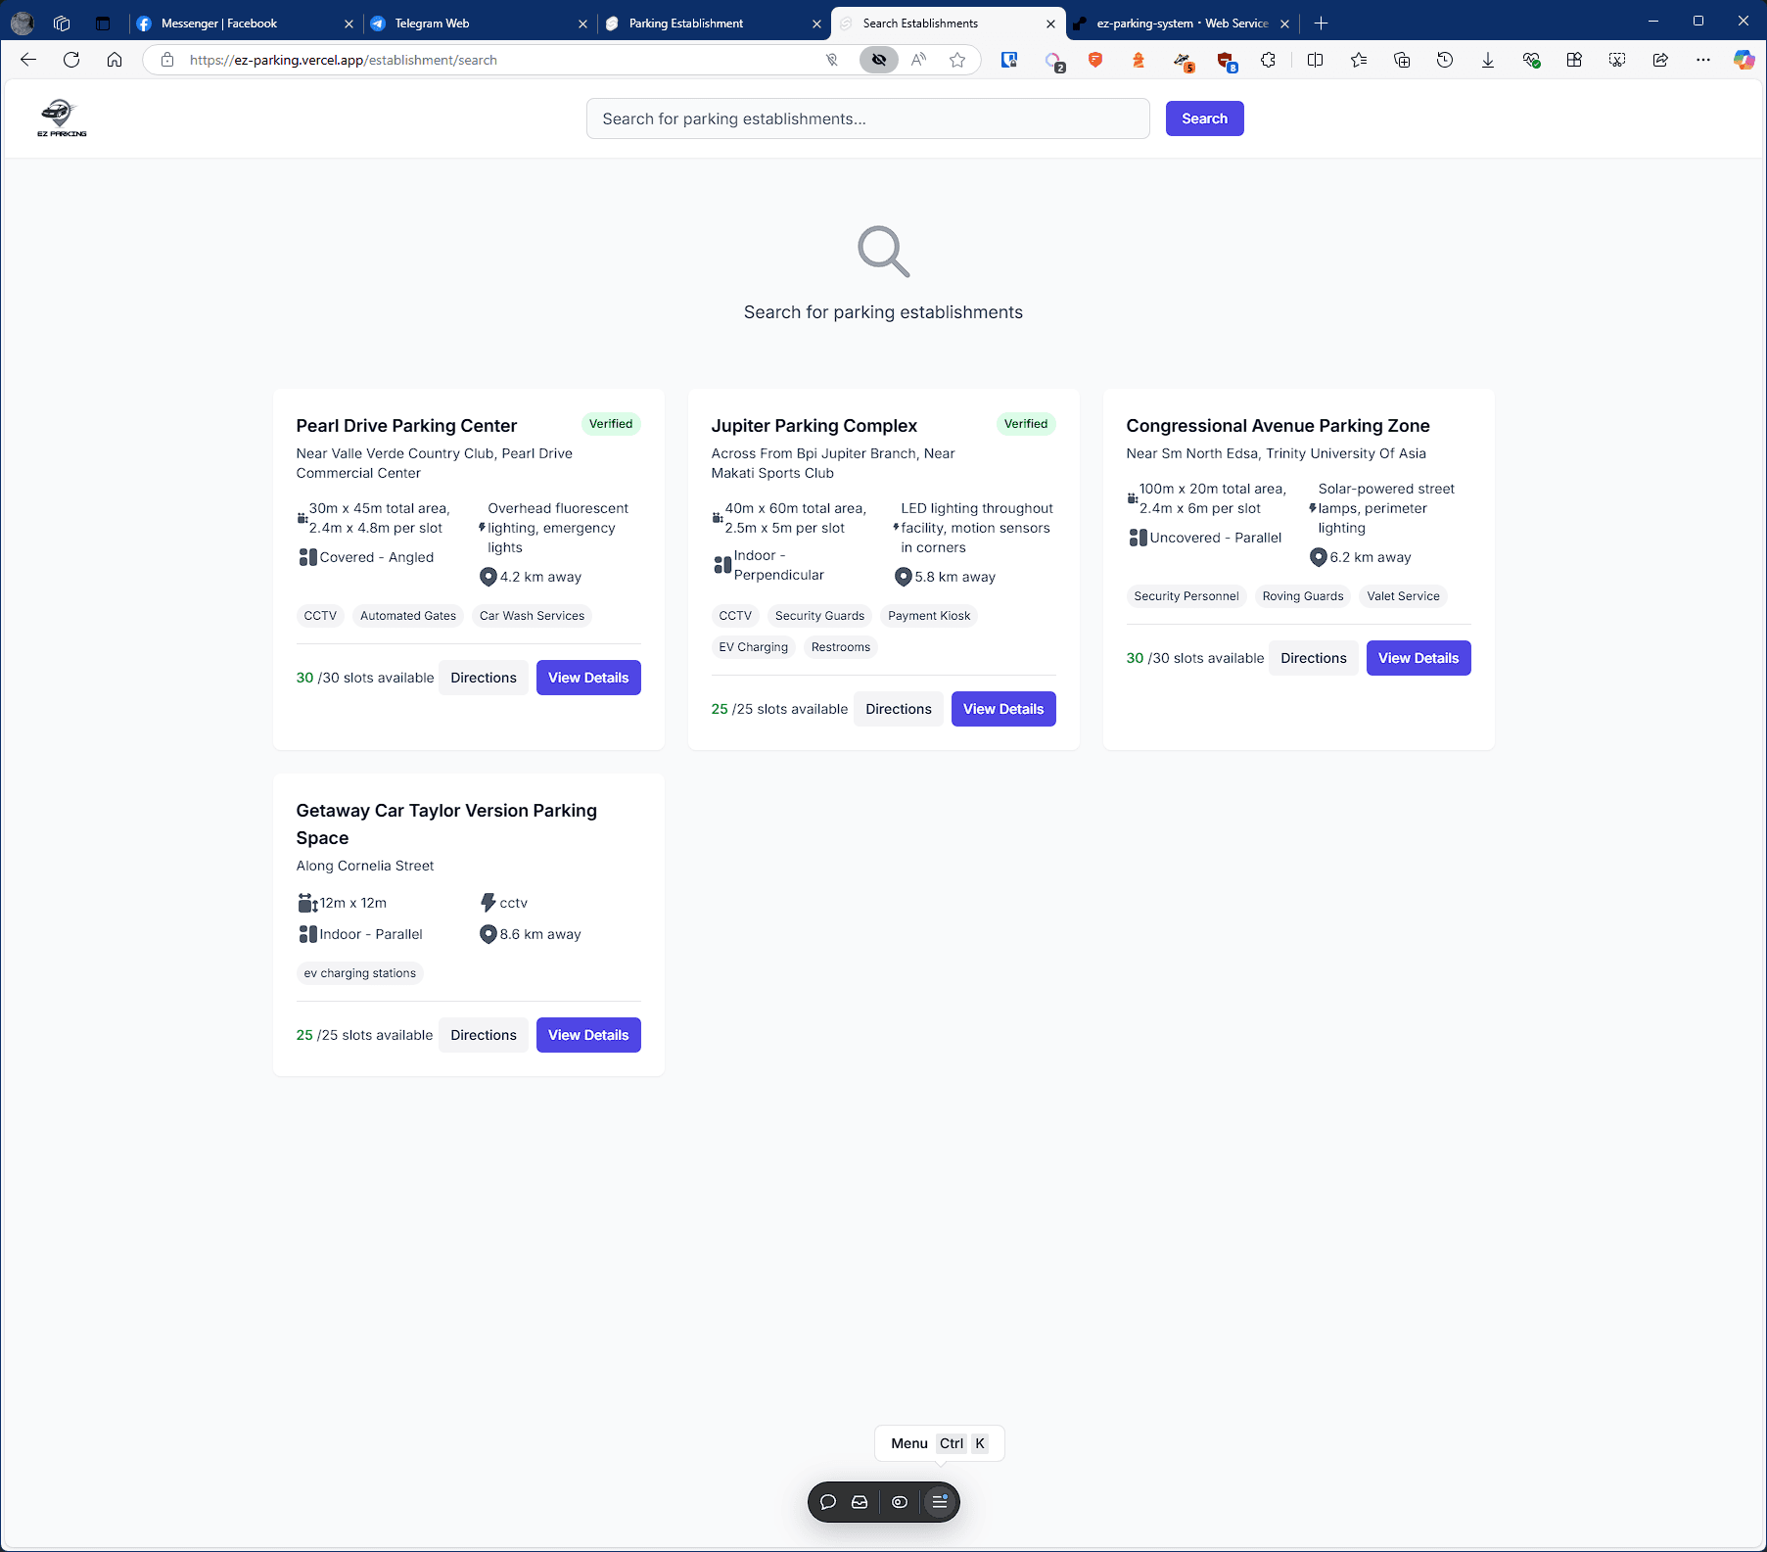
Task: Open the floating toolbar menu icon
Action: pyautogui.click(x=939, y=1502)
